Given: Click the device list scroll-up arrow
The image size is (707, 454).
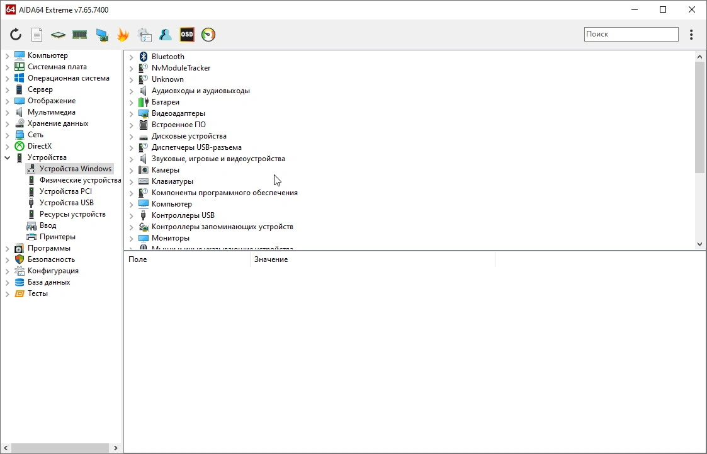Looking at the screenshot, I should tap(699, 57).
